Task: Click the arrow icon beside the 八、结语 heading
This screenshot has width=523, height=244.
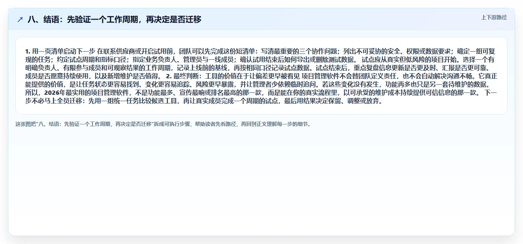Action: click(x=20, y=20)
